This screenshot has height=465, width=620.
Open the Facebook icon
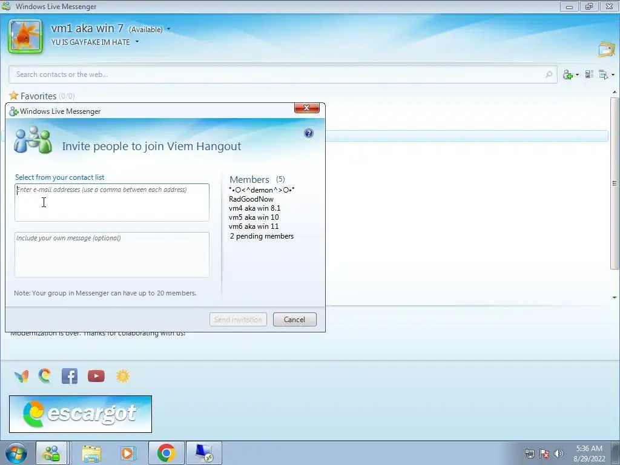click(x=70, y=376)
